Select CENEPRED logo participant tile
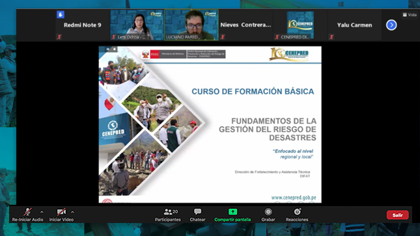420x236 pixels. tap(300, 25)
